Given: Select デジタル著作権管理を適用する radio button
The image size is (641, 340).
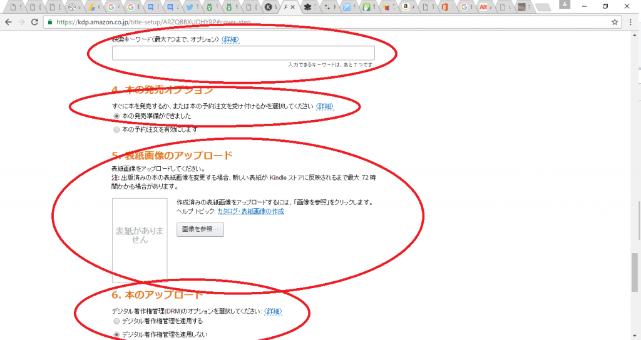Looking at the screenshot, I should (x=116, y=321).
